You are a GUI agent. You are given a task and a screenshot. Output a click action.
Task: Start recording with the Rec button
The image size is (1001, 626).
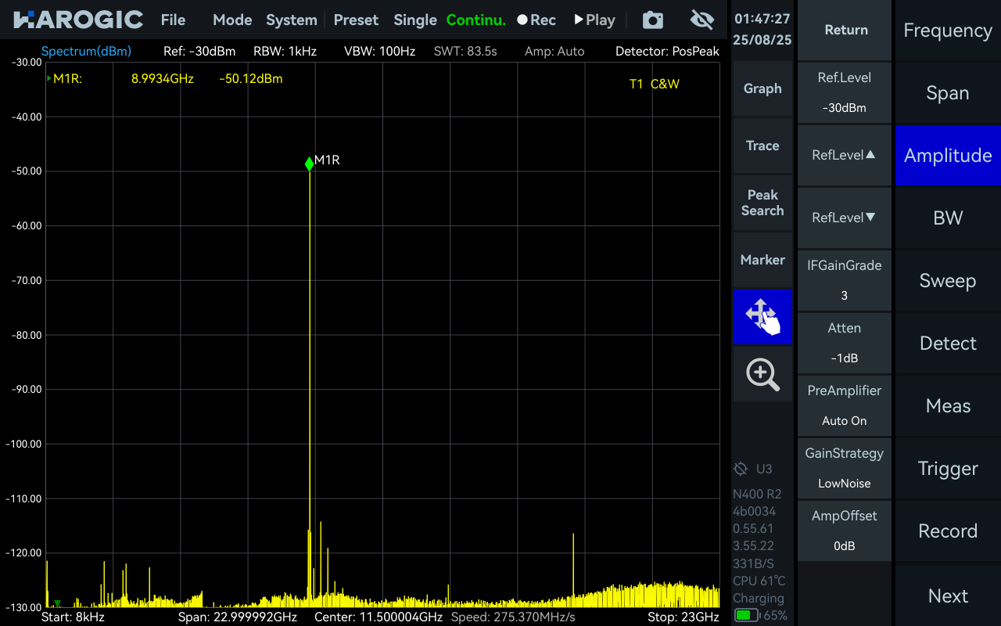pos(536,20)
